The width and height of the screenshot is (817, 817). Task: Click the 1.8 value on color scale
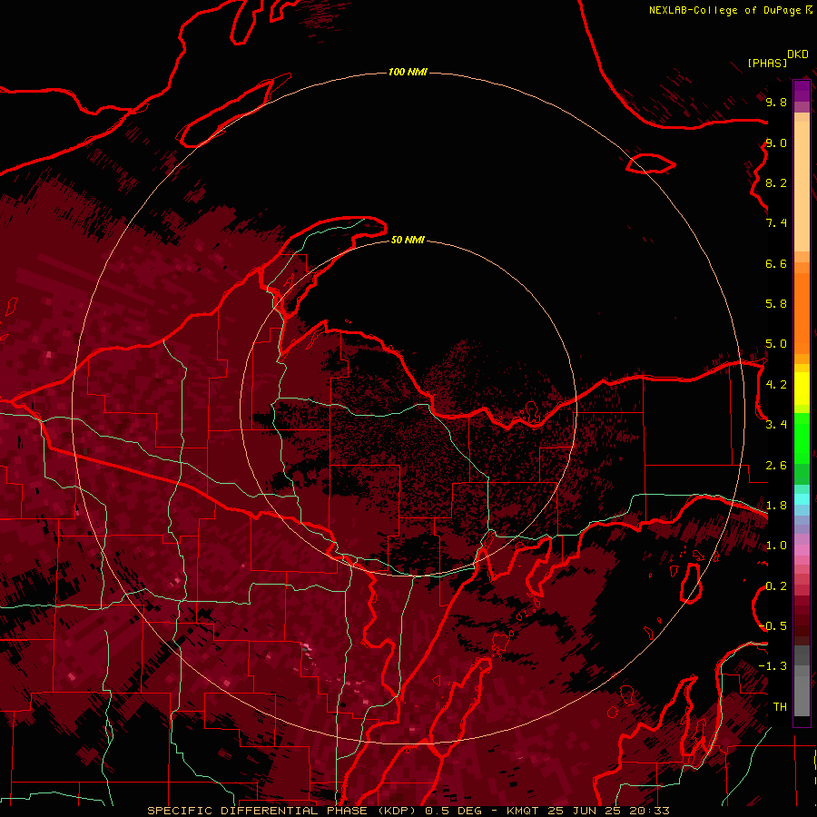click(x=776, y=506)
